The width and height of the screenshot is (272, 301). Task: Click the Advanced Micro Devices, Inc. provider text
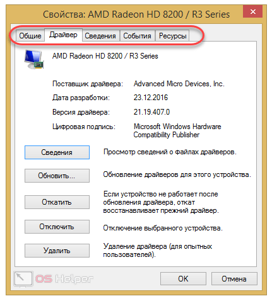point(179,84)
